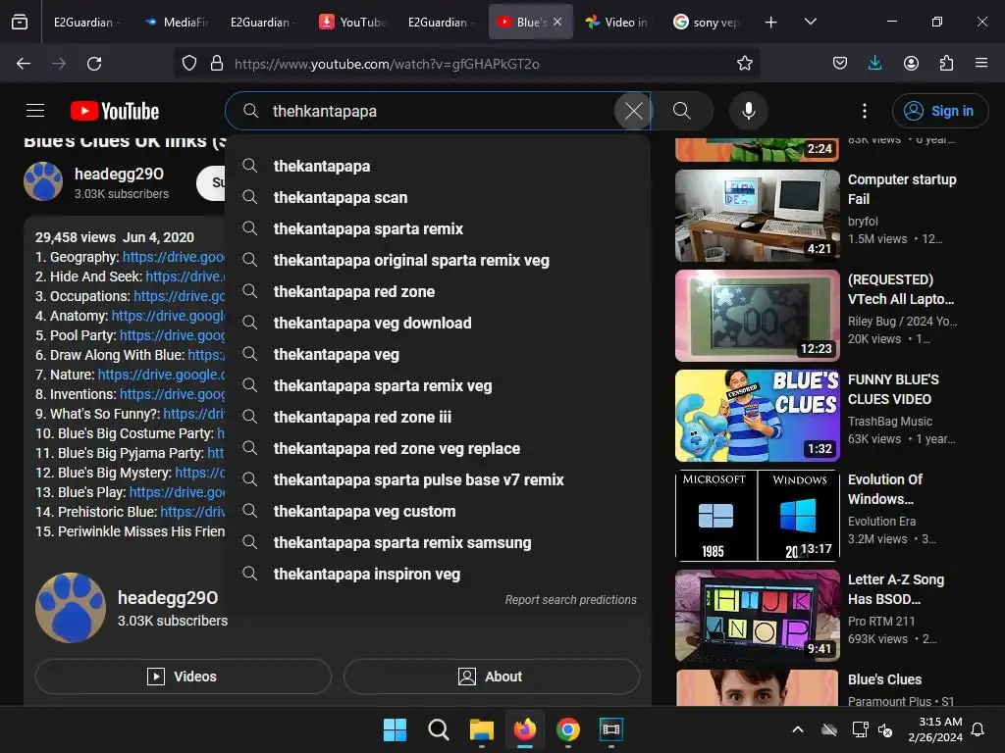Show hidden system tray icons

(x=798, y=729)
